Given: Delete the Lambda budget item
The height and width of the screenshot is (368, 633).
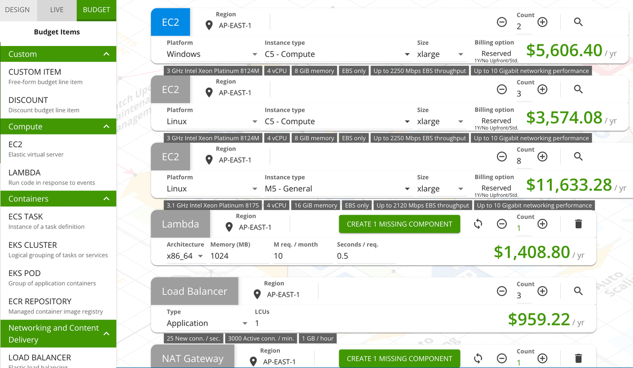Looking at the screenshot, I should point(578,224).
